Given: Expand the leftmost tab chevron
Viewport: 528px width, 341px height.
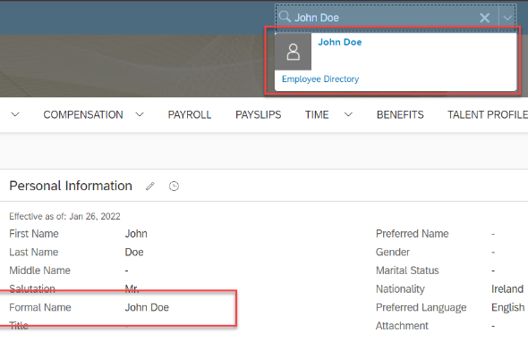Looking at the screenshot, I should pyautogui.click(x=15, y=115).
